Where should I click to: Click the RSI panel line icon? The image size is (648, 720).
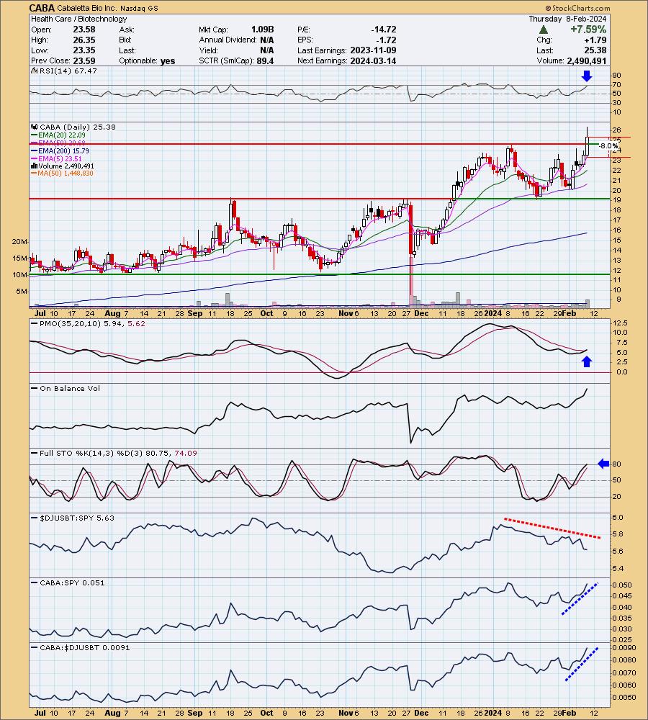(x=34, y=71)
